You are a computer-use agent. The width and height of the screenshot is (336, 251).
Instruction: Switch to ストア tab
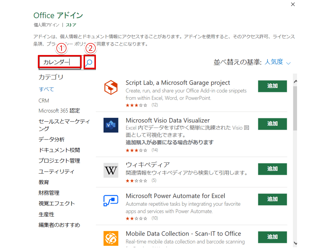point(71,25)
